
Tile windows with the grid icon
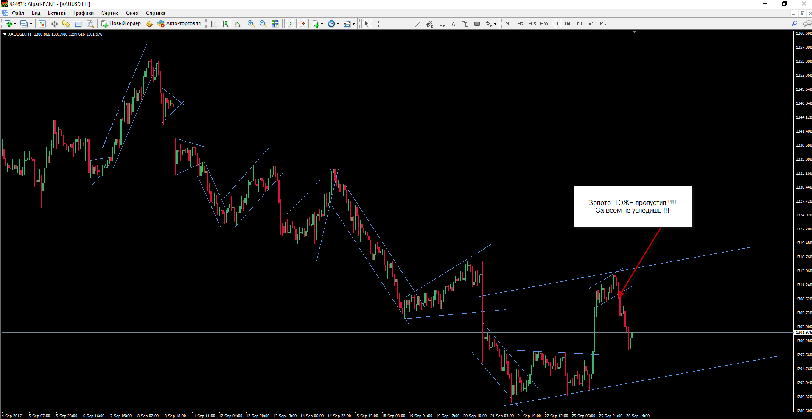[275, 24]
